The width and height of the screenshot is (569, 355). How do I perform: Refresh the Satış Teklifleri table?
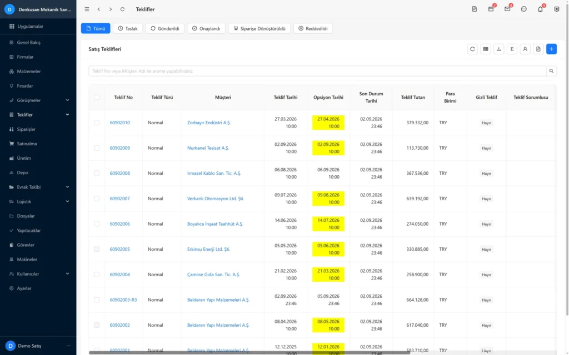(472, 49)
